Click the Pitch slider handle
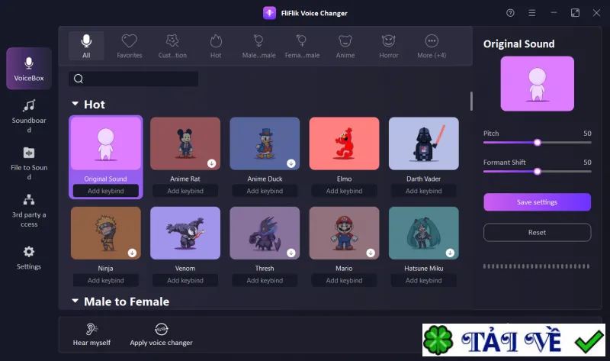This screenshot has height=361, width=610. [x=538, y=143]
